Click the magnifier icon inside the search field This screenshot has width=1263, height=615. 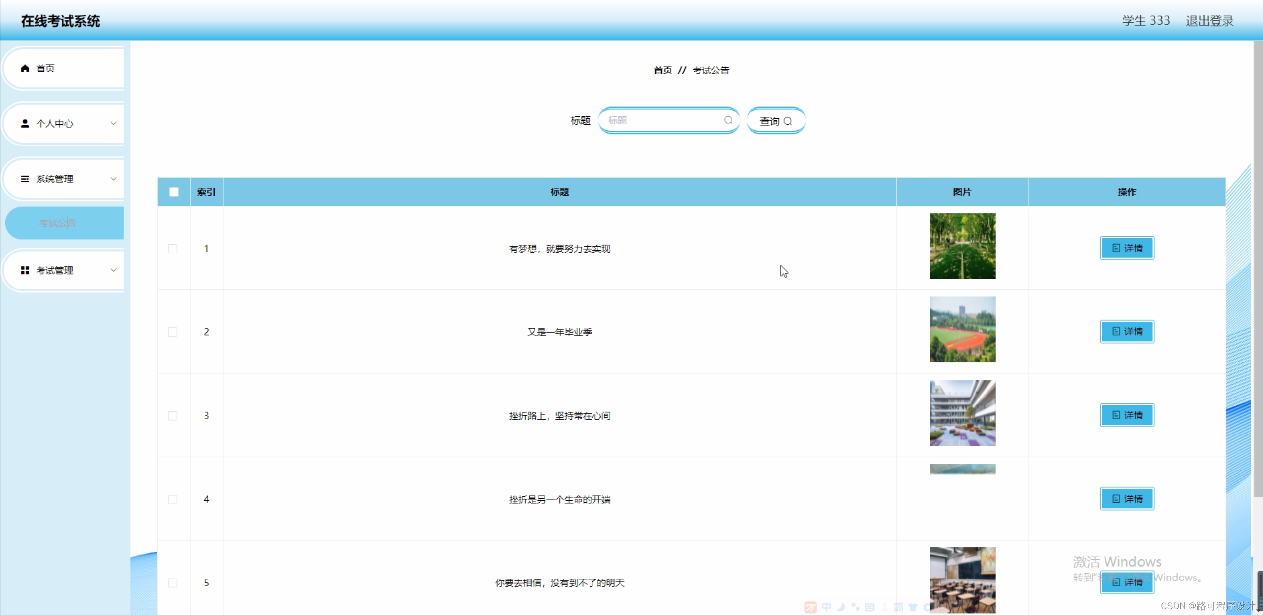coord(729,120)
